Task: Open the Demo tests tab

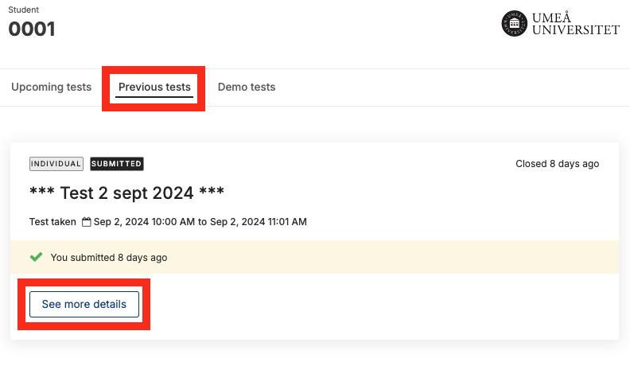Action: click(247, 88)
